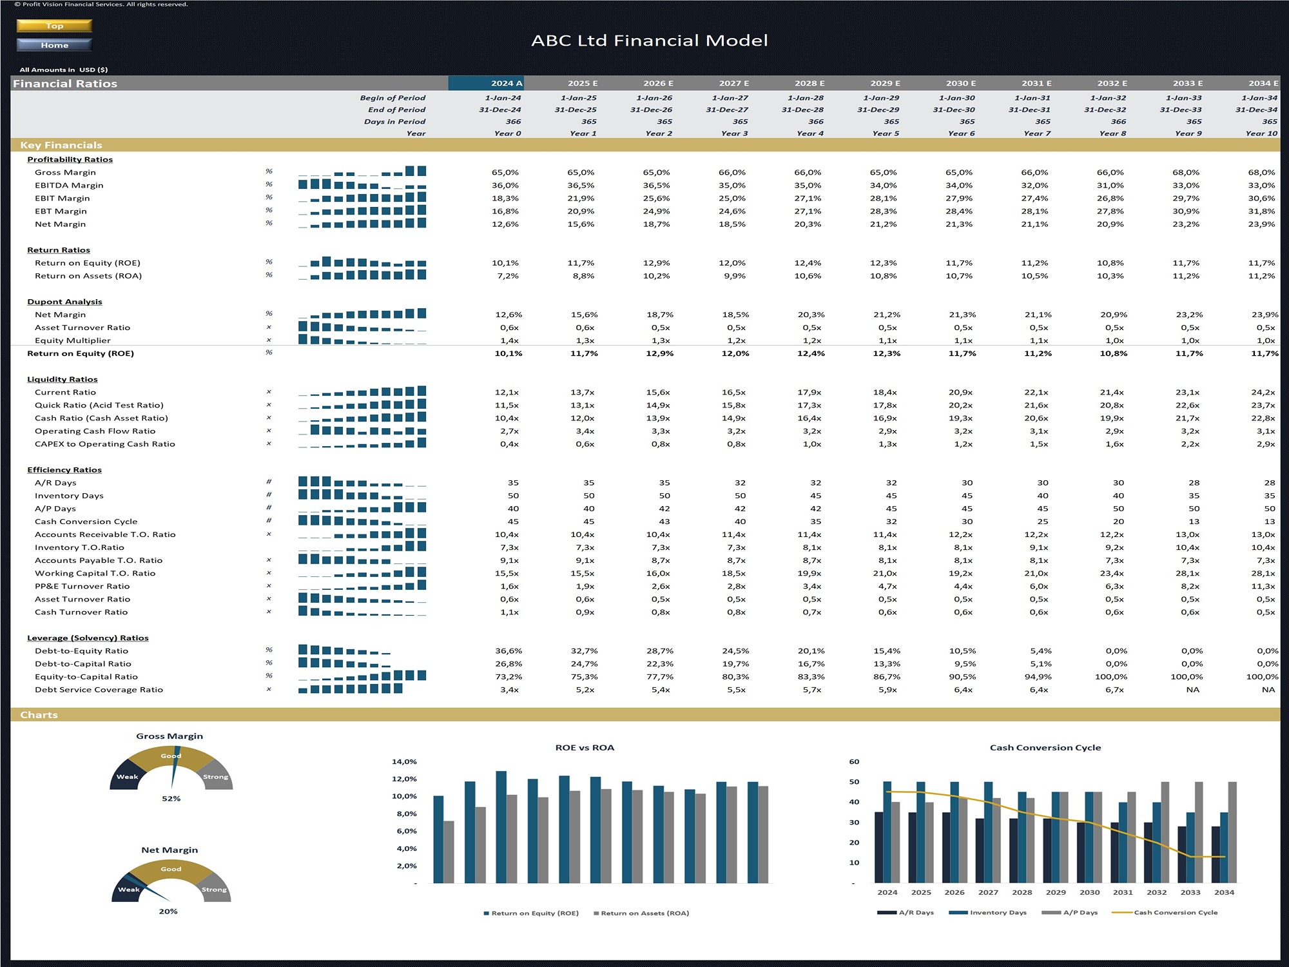Click the Gross Margin sparkline bars
The image size is (1289, 967).
click(x=362, y=171)
